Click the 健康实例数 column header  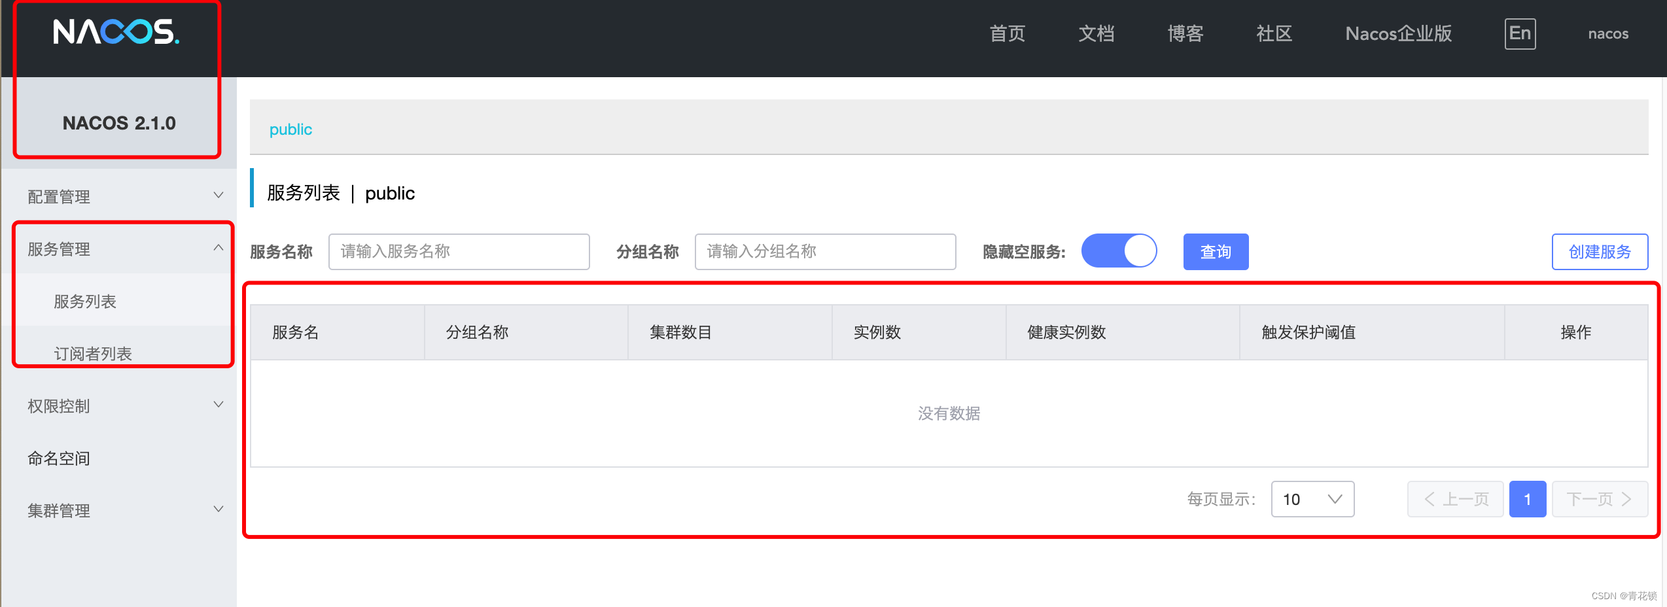(1123, 332)
